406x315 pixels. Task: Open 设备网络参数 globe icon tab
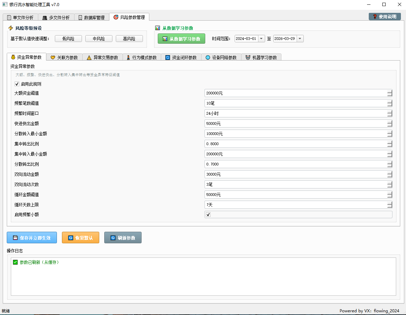pyautogui.click(x=221, y=58)
